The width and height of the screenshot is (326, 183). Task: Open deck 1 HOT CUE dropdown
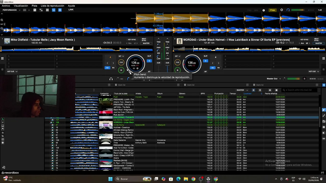click(x=12, y=71)
